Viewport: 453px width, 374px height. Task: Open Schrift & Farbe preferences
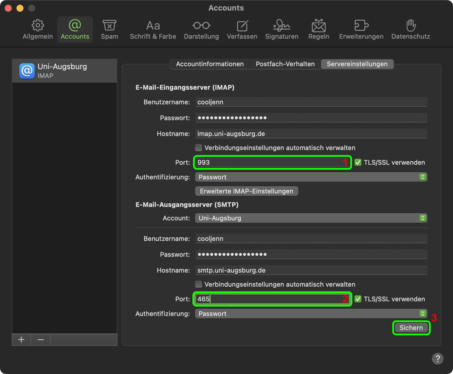[153, 30]
